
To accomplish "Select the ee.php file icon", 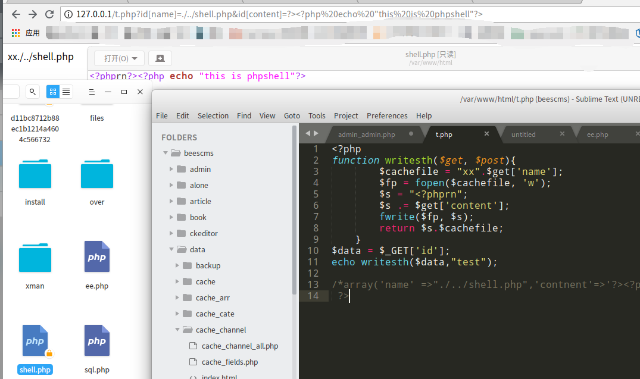I will pos(96,256).
